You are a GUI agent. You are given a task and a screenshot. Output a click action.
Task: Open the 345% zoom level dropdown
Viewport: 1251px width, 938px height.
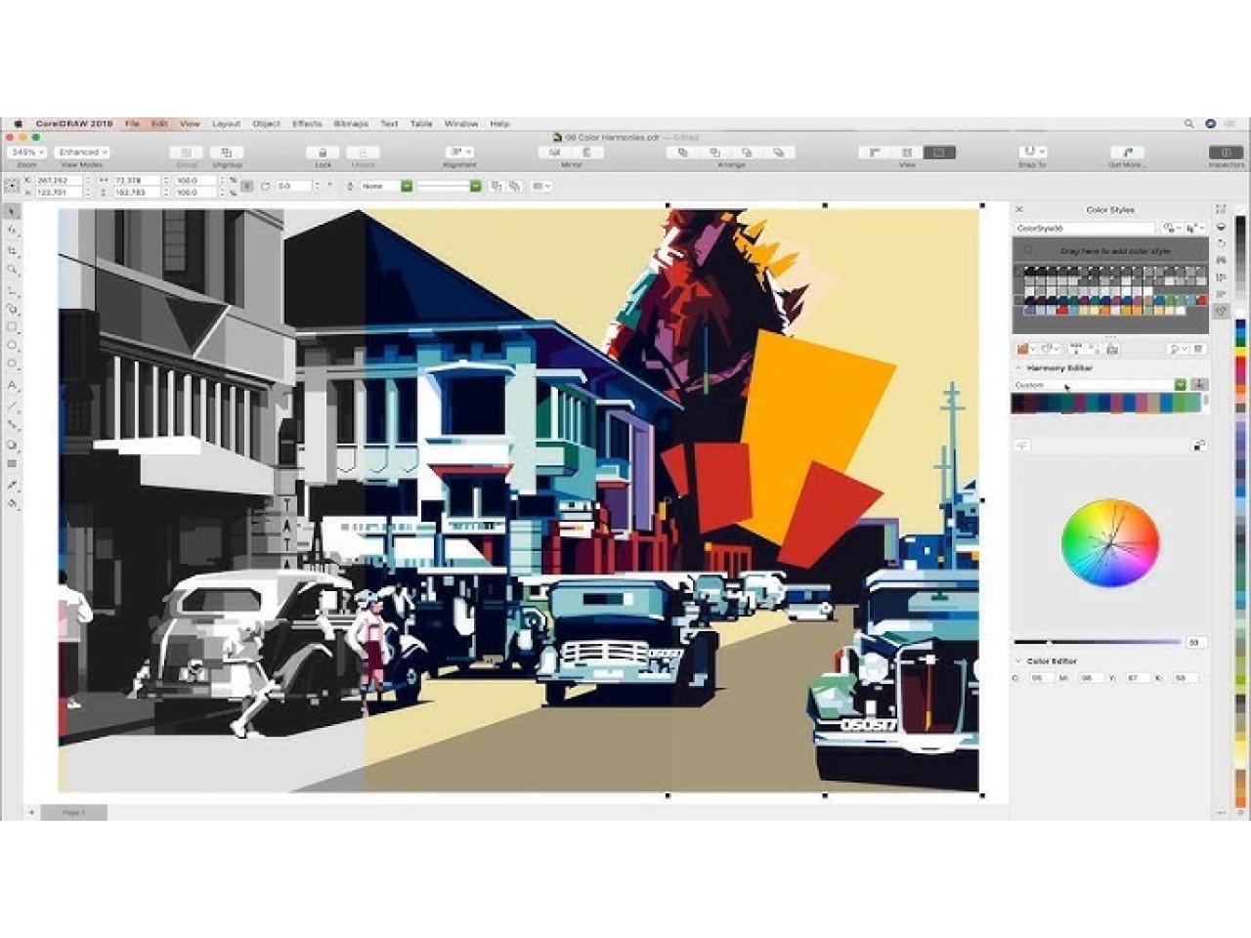tap(25, 152)
